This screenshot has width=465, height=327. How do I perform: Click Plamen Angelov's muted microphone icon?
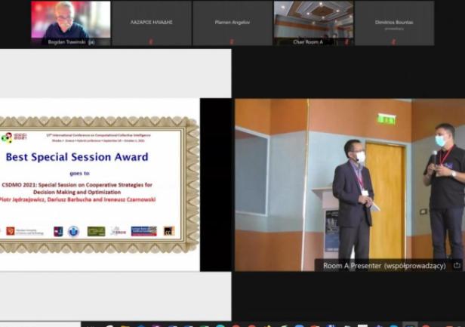[232, 42]
